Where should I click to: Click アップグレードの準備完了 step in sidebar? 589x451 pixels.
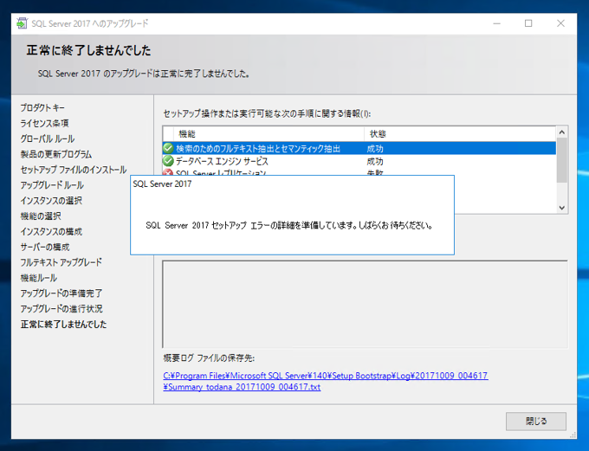(61, 293)
